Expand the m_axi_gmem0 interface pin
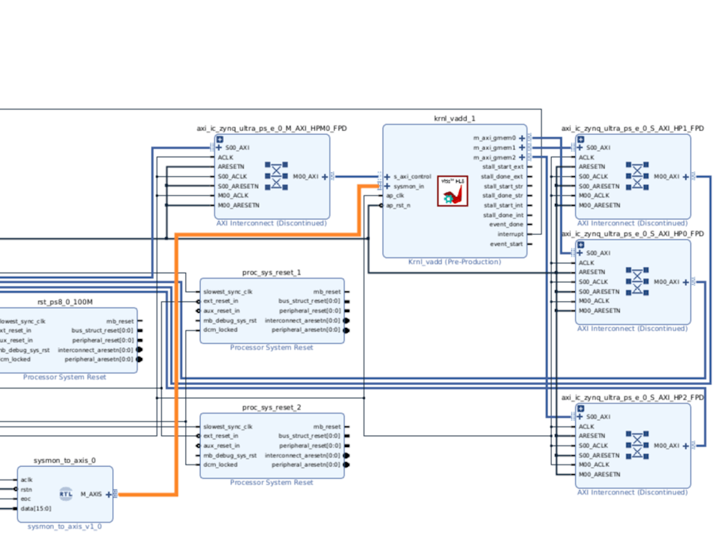Image resolution: width=714 pixels, height=536 pixels. pos(522,138)
